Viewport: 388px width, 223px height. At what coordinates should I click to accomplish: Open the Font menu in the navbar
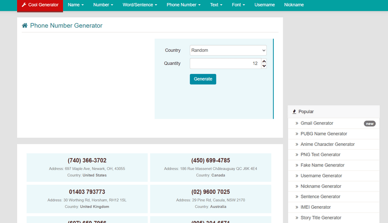point(238,5)
